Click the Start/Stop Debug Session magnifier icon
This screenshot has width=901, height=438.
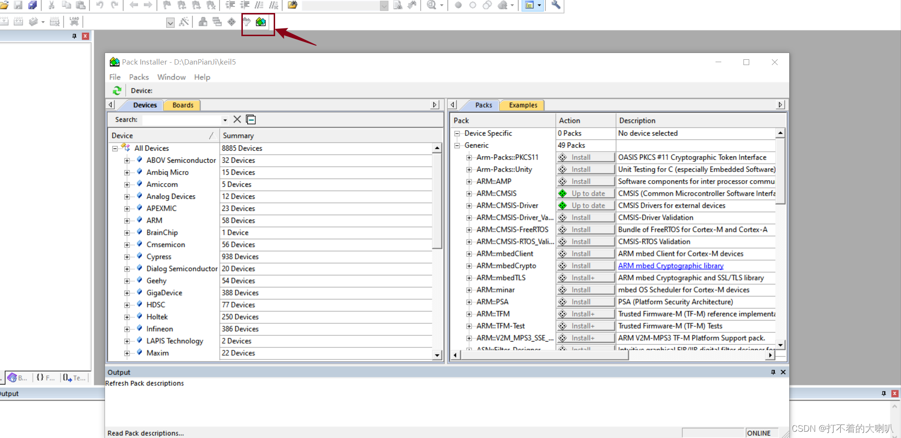pyautogui.click(x=432, y=5)
